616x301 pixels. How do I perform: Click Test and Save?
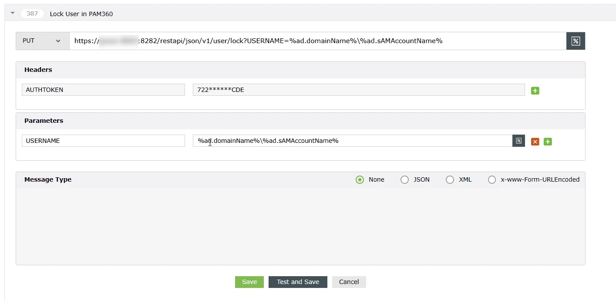click(x=298, y=282)
